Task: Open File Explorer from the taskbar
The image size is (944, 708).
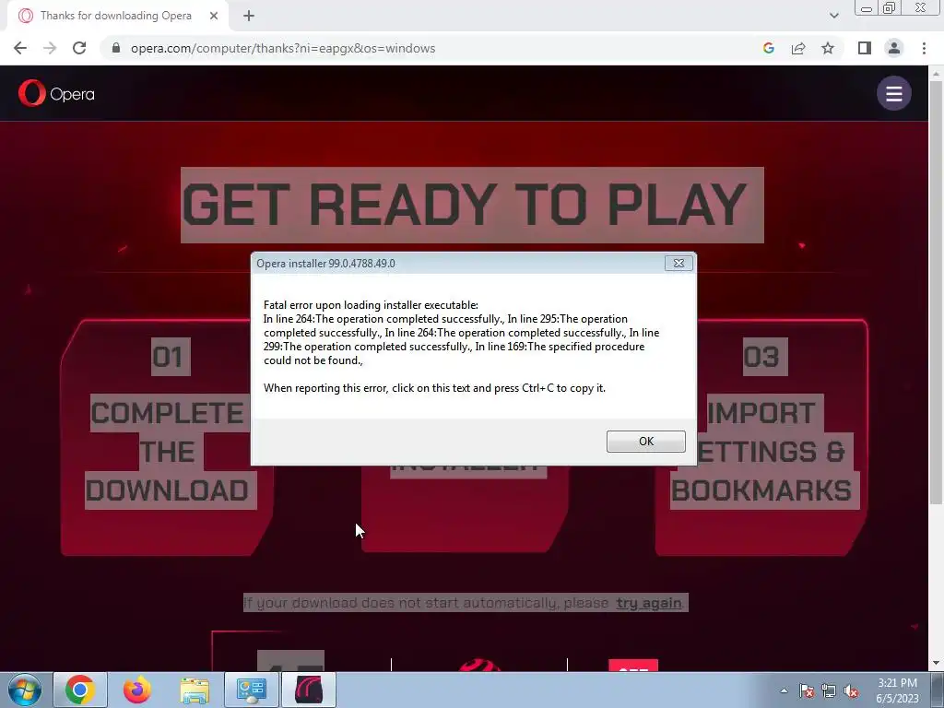Action: (195, 690)
